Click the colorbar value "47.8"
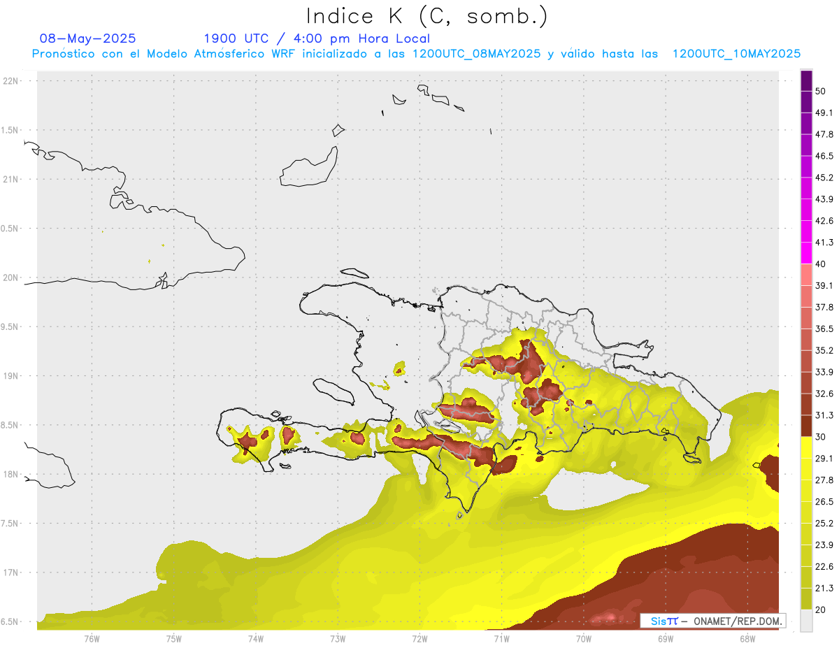The height and width of the screenshot is (648, 839). point(824,135)
